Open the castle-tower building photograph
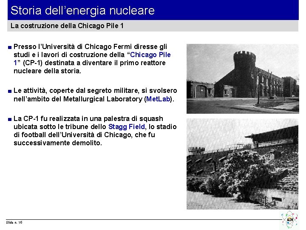This screenshot has height=230, width=306. [243, 79]
